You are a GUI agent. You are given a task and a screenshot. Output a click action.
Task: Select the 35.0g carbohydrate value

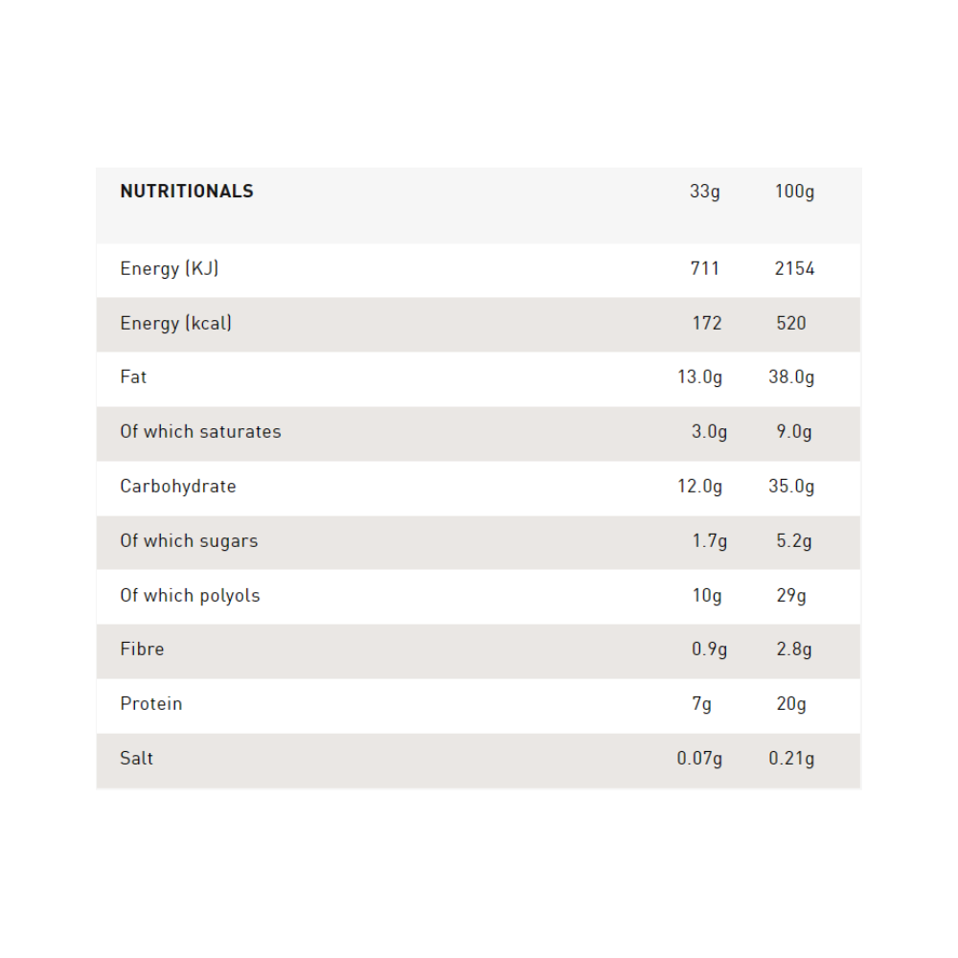791,487
